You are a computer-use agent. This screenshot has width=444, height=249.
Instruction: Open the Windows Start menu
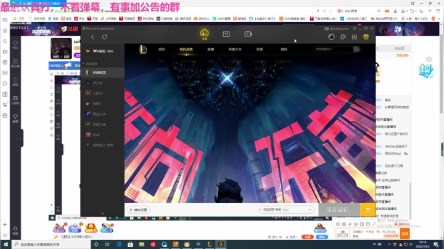(6, 244)
